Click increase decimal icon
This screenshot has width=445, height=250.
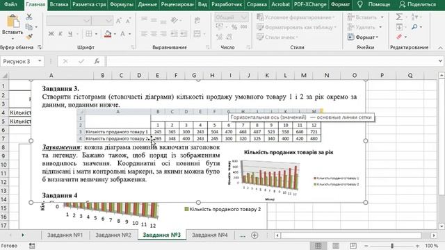(x=220, y=37)
